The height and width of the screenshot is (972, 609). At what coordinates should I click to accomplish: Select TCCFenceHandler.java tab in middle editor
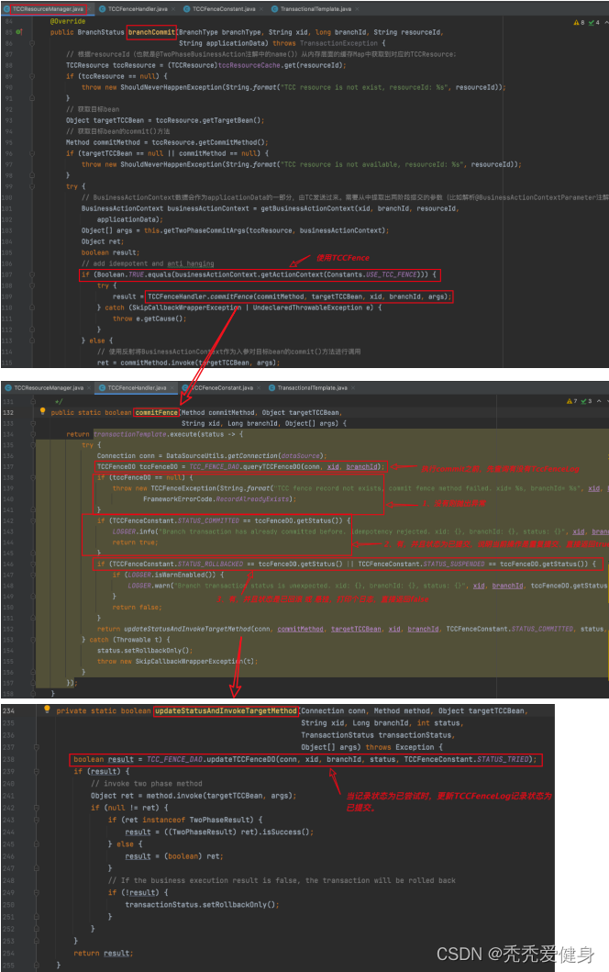[x=137, y=387]
